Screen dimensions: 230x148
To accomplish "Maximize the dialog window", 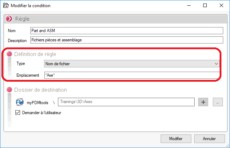I will point(205,6).
